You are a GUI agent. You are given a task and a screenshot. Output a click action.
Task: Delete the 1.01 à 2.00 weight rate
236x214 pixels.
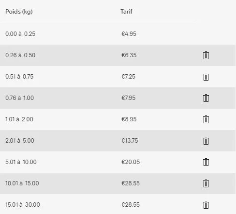206,119
